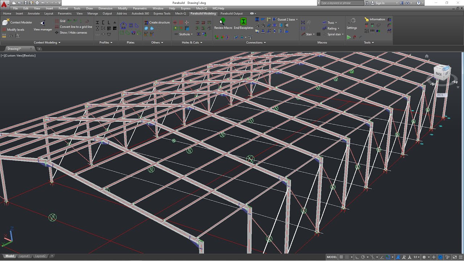464x261 pixels.
Task: Click the Plot printer icon
Action: [37, 3]
